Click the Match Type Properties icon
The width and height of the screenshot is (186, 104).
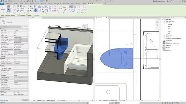click(x=18, y=11)
